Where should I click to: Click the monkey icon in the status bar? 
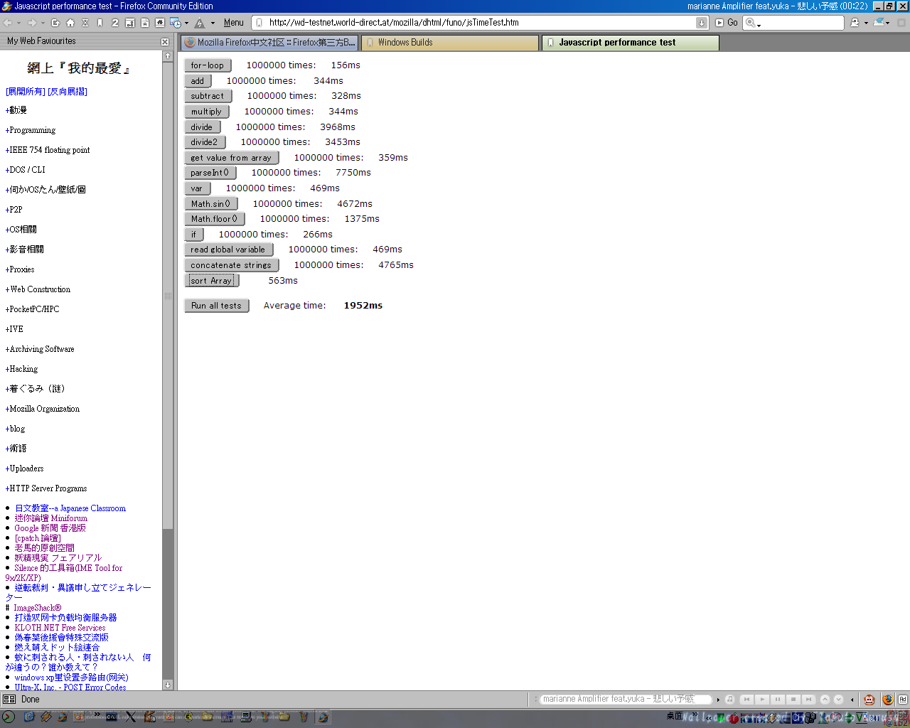coord(869,700)
